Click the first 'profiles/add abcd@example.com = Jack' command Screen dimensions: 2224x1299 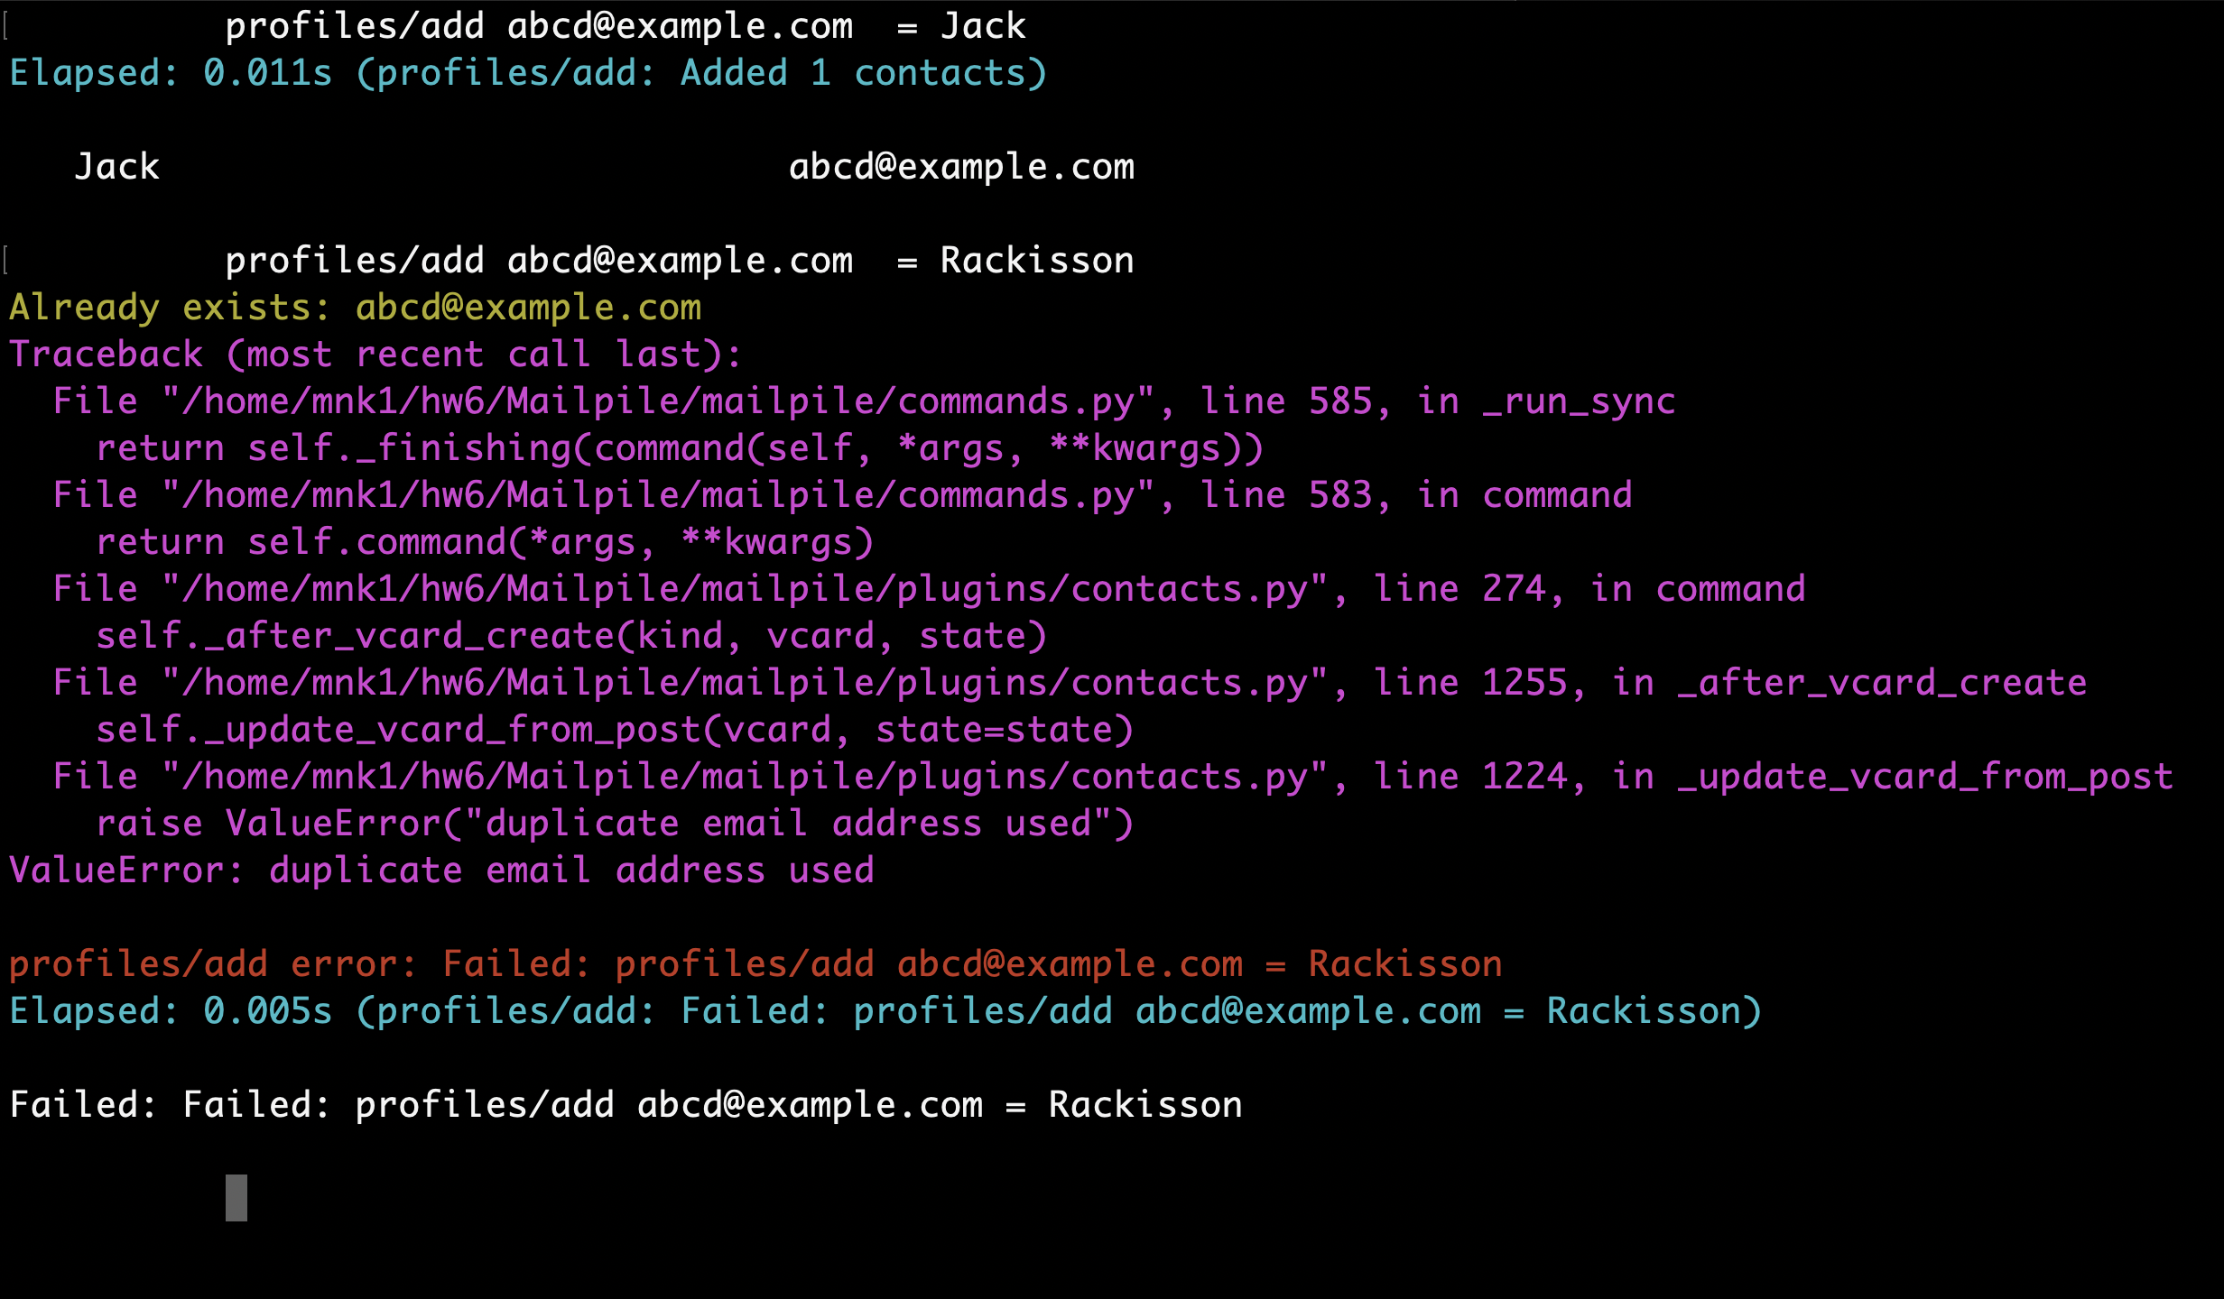(x=625, y=27)
